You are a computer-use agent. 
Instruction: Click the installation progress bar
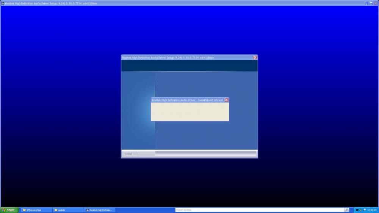pos(205,154)
